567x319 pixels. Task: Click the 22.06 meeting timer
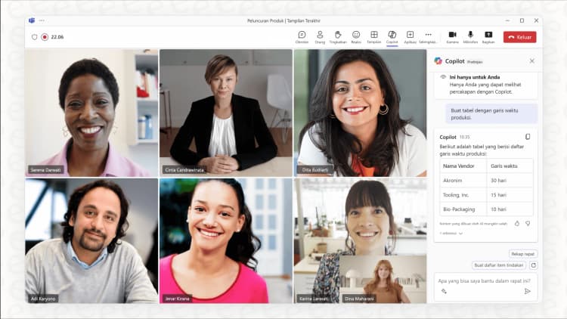pyautogui.click(x=57, y=37)
